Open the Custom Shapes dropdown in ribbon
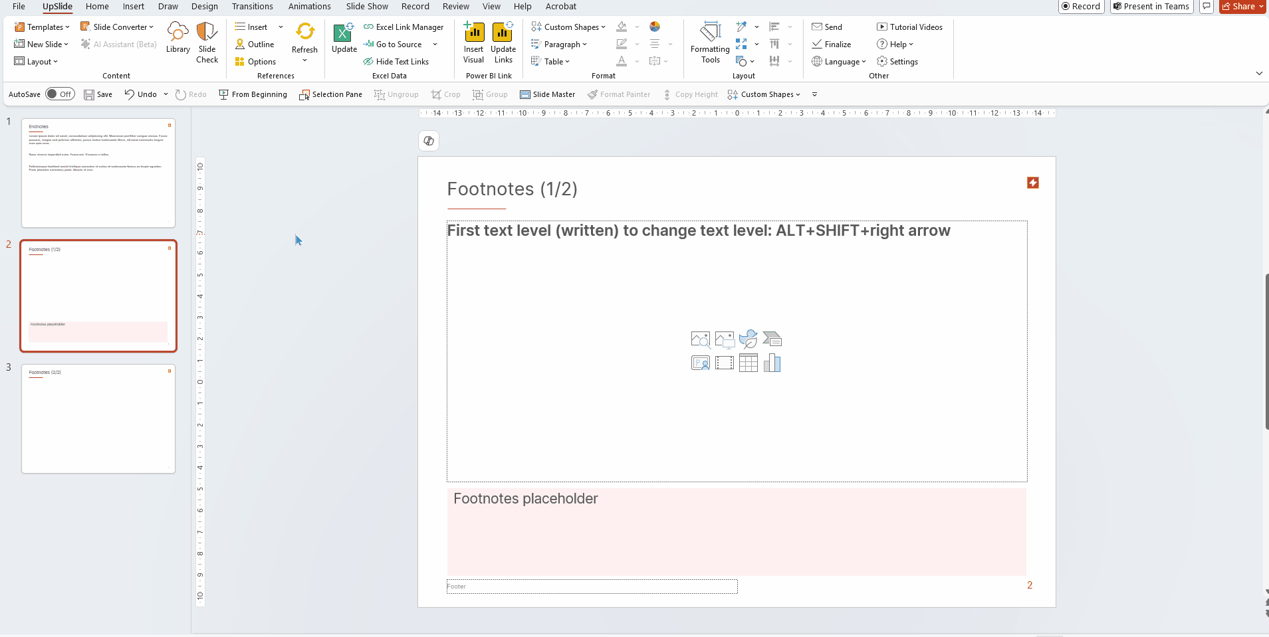Screen dimensions: 1269x637 pyautogui.click(x=568, y=27)
